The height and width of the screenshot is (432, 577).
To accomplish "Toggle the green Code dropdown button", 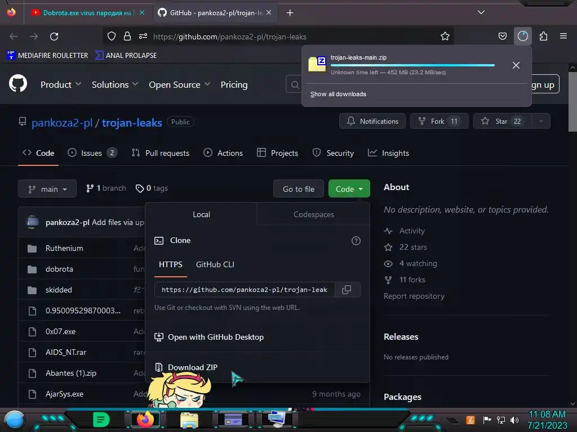I will (x=349, y=189).
